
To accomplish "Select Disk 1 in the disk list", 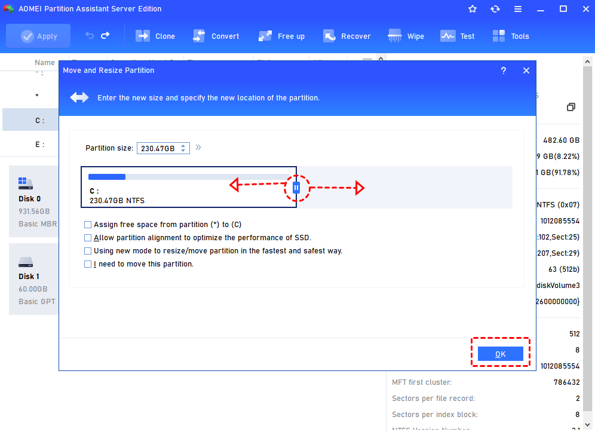I will point(34,279).
